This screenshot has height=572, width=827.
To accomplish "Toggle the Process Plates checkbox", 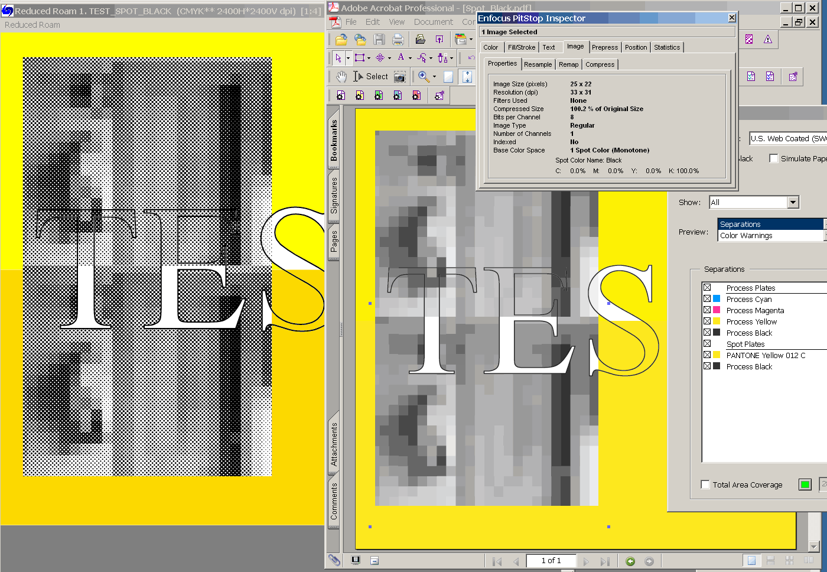I will [x=707, y=288].
